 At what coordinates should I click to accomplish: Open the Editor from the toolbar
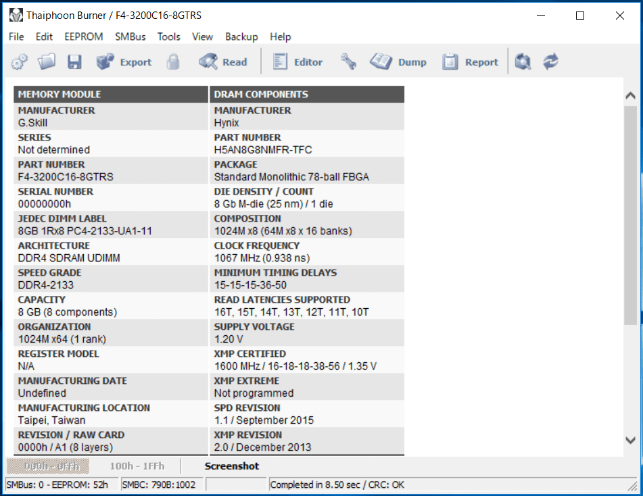click(297, 62)
